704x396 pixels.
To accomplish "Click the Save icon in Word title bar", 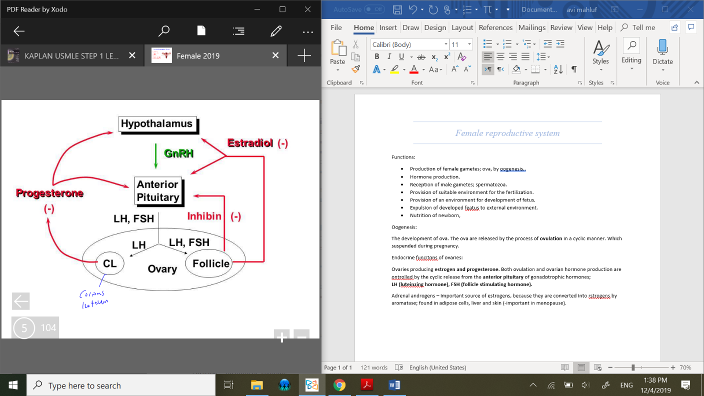I will pyautogui.click(x=397, y=9).
